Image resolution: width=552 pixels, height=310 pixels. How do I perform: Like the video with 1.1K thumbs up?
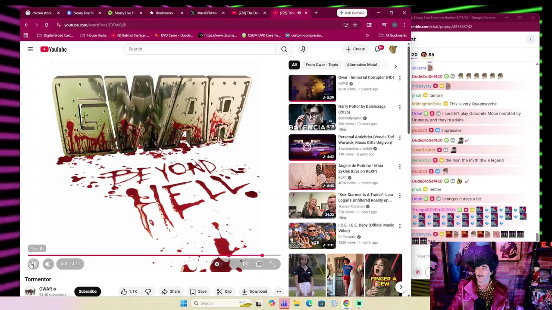(x=129, y=291)
